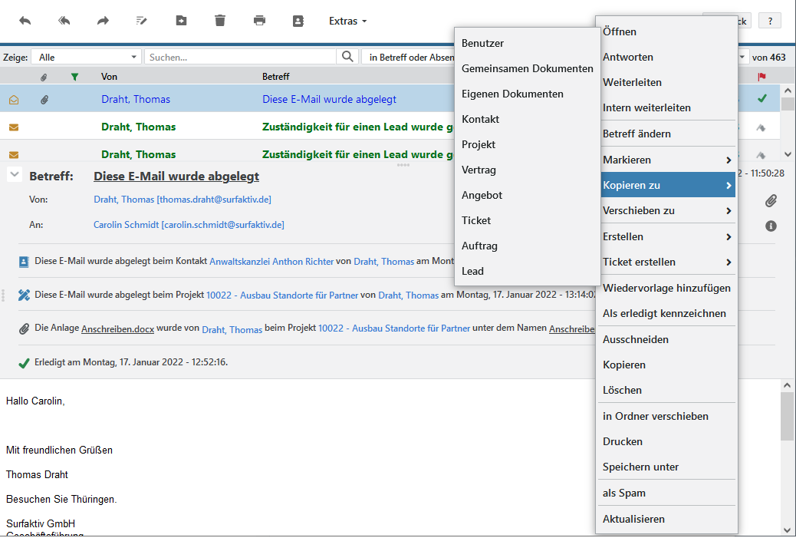Viewport: 796px width, 538px height.
Task: Click the paperclip attachment icon at right
Action: [771, 201]
